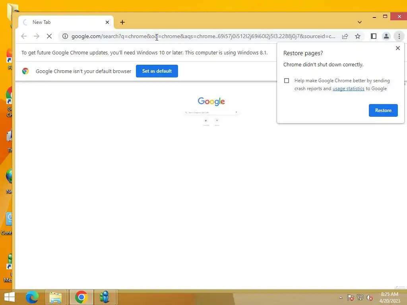This screenshot has width=407, height=305.
Task: Dismiss the Restore pages popup
Action: point(397,48)
